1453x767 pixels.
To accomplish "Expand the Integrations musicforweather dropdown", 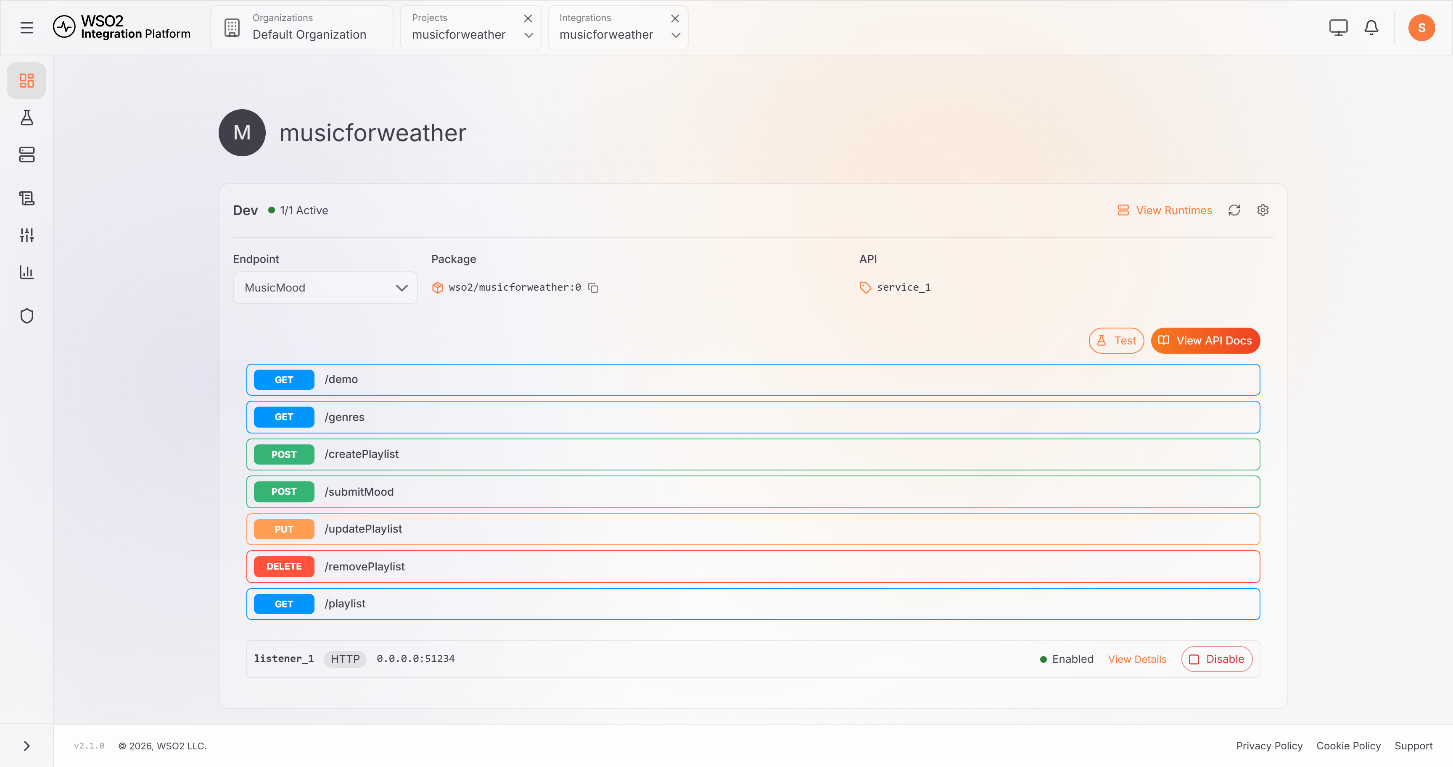I will [676, 35].
